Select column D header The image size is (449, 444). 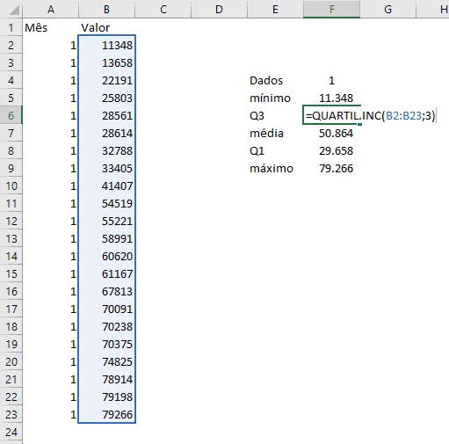[x=219, y=9]
